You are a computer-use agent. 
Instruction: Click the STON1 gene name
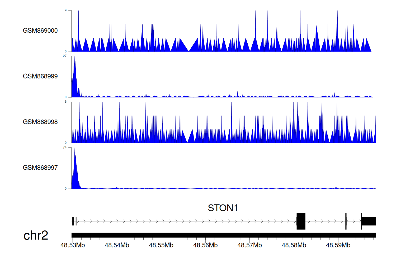click(x=223, y=208)
